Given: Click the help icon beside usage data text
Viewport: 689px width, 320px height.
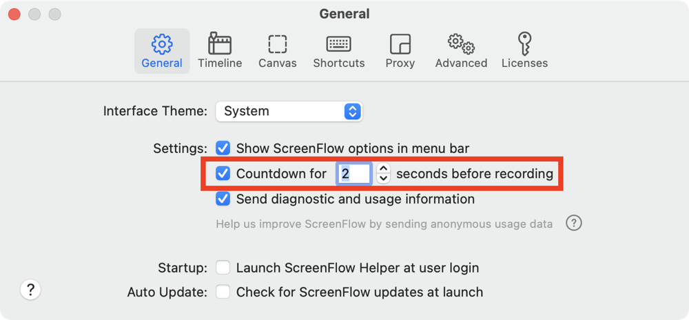Looking at the screenshot, I should (x=574, y=223).
